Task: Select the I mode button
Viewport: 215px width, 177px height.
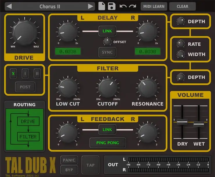Action: pos(25,74)
